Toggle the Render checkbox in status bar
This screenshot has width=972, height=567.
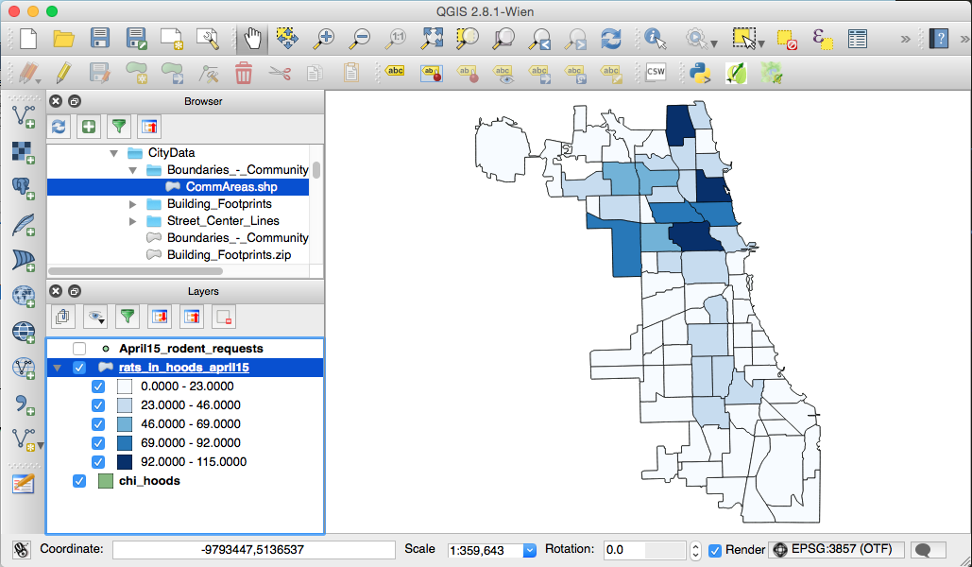[x=715, y=550]
